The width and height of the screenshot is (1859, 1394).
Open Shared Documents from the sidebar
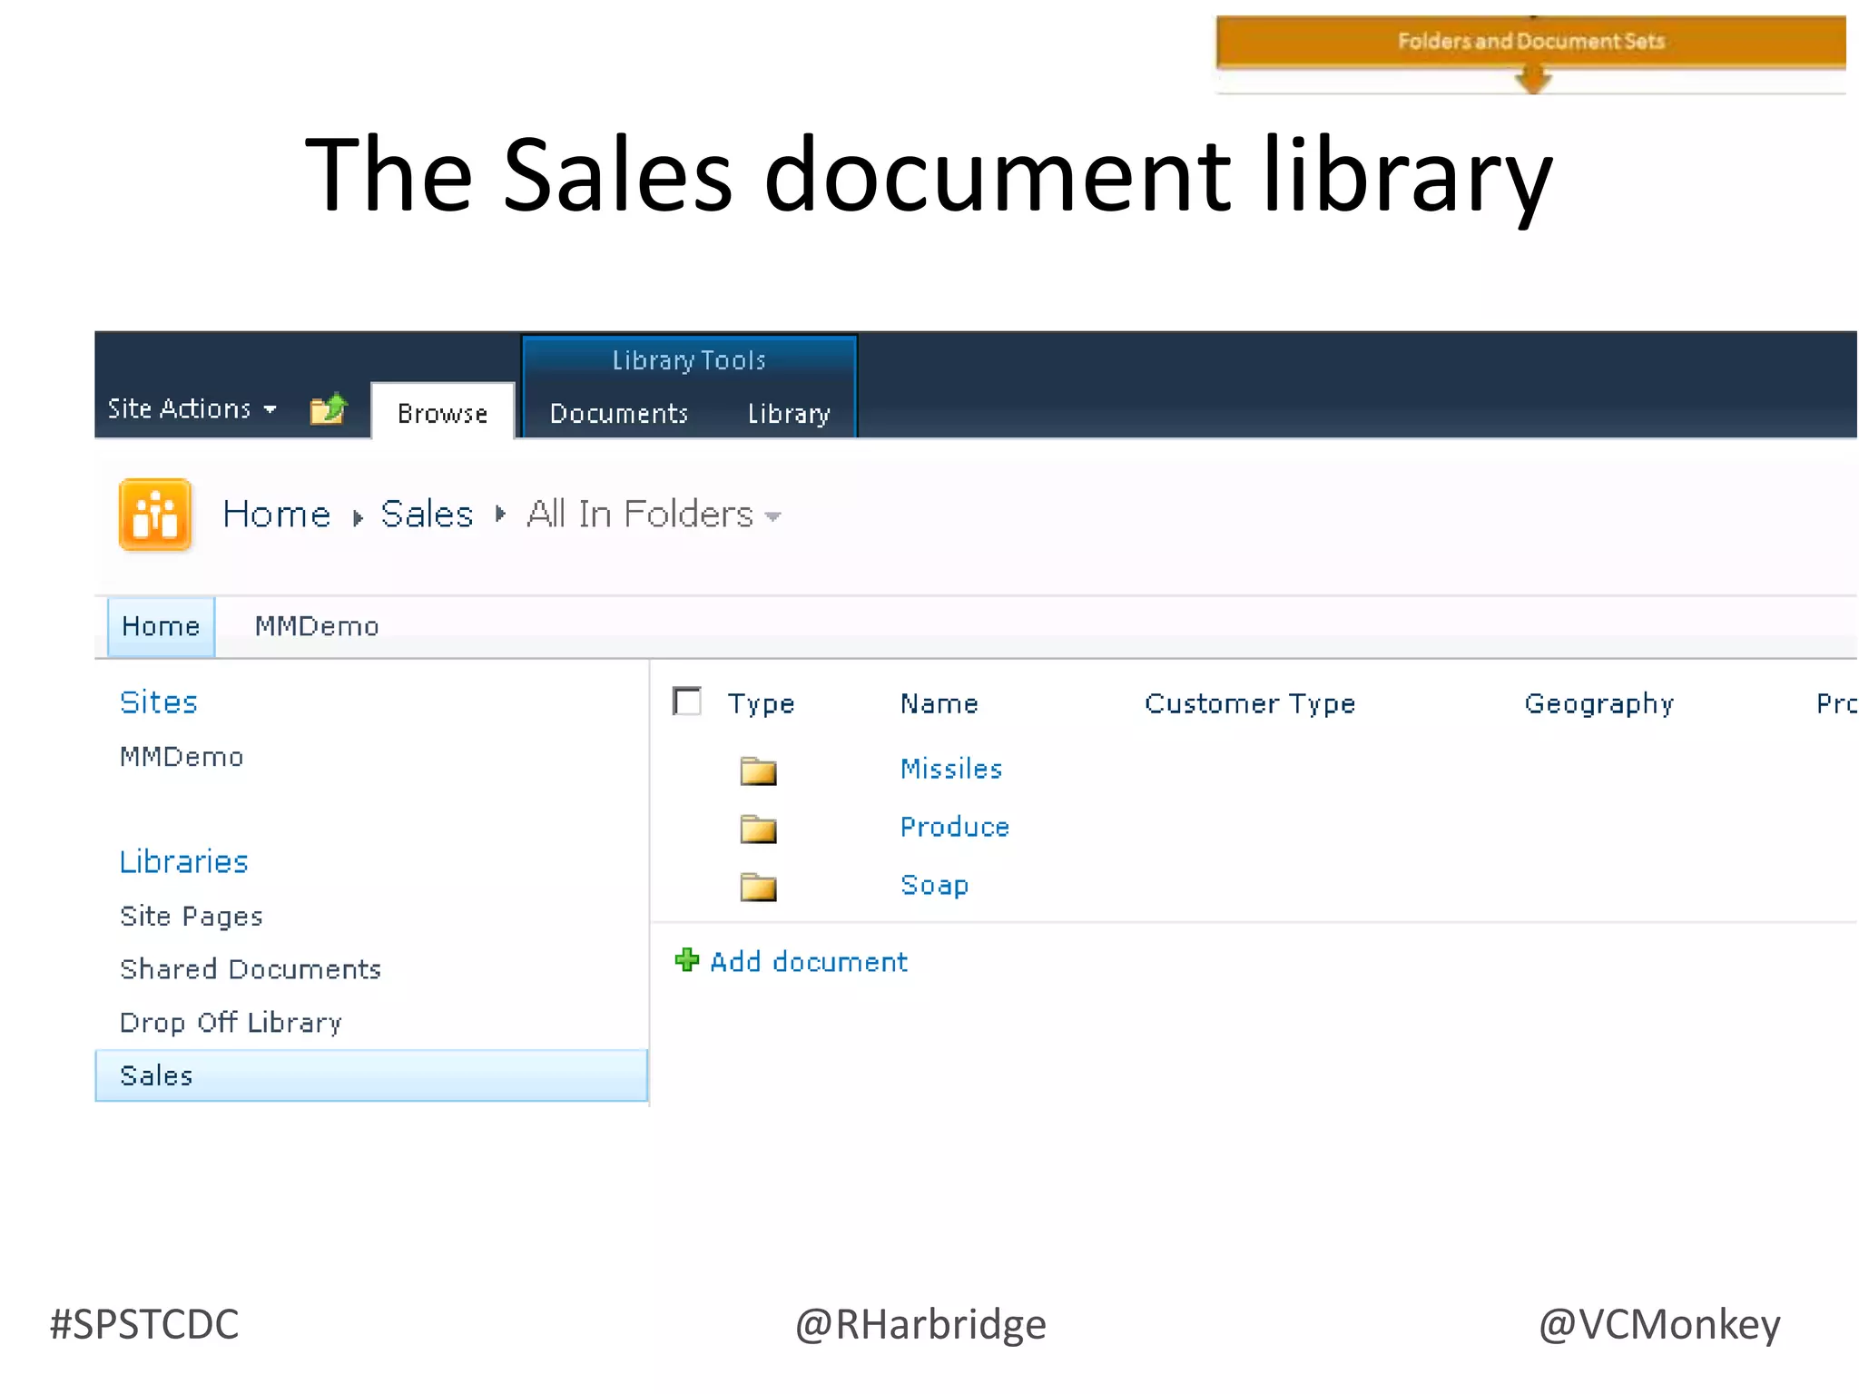(251, 969)
